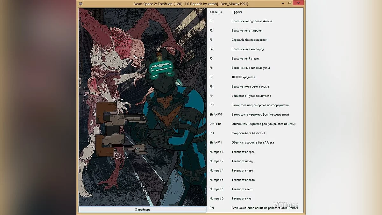This screenshot has height=215, width=382.
Task: Select 'Телепорт назад' text
Action: point(242,161)
